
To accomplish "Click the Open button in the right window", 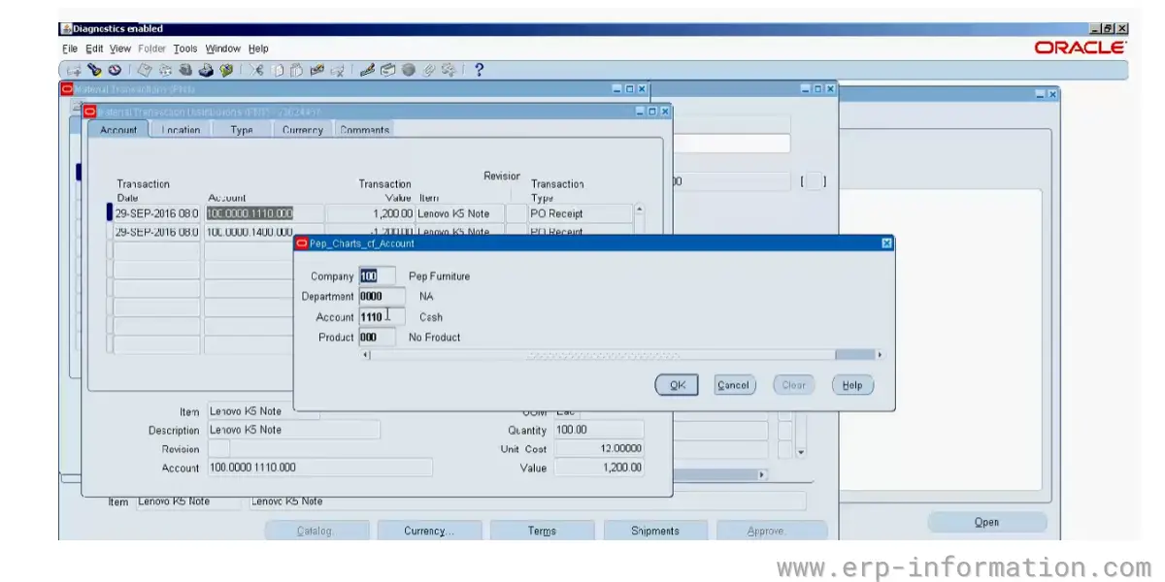I will [987, 522].
